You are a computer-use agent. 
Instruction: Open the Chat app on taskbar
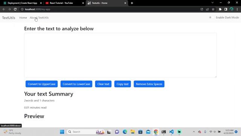click(117, 132)
